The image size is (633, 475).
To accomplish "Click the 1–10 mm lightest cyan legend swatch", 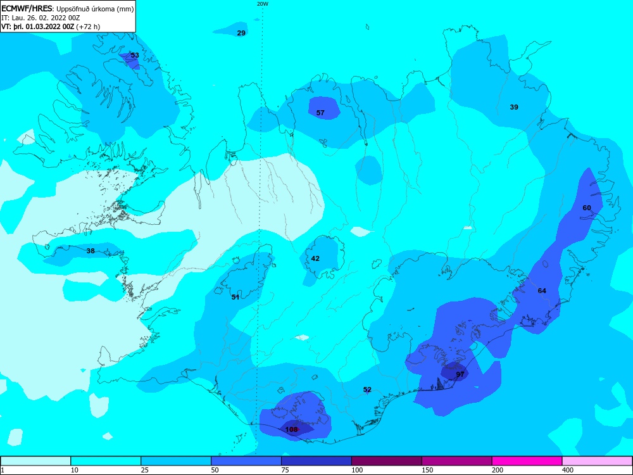I will (x=35, y=461).
